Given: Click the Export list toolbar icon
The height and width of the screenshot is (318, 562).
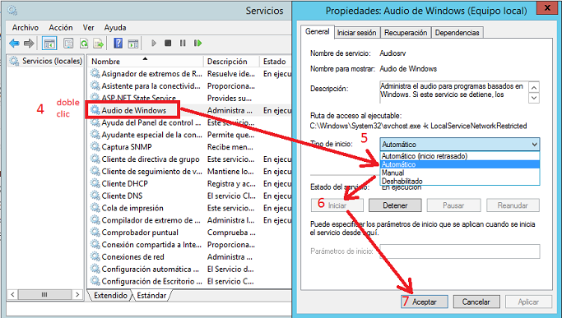Looking at the screenshot, I should 98,44.
